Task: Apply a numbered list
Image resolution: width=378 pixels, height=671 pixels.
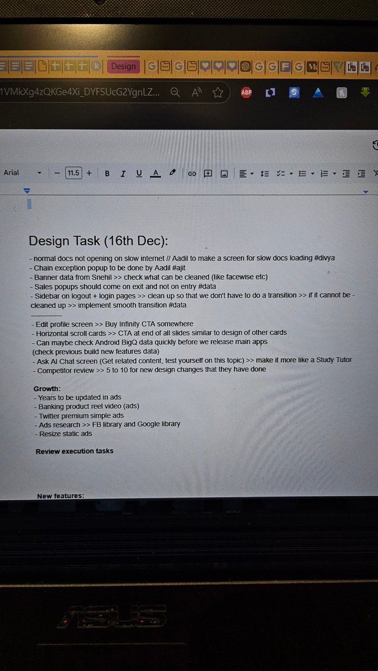Action: pyautogui.click(x=324, y=173)
